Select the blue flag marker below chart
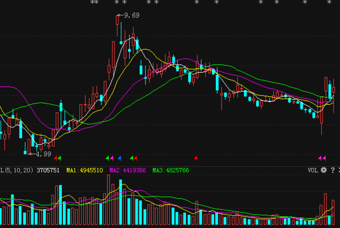This screenshot has width=340, height=228. (x=119, y=158)
